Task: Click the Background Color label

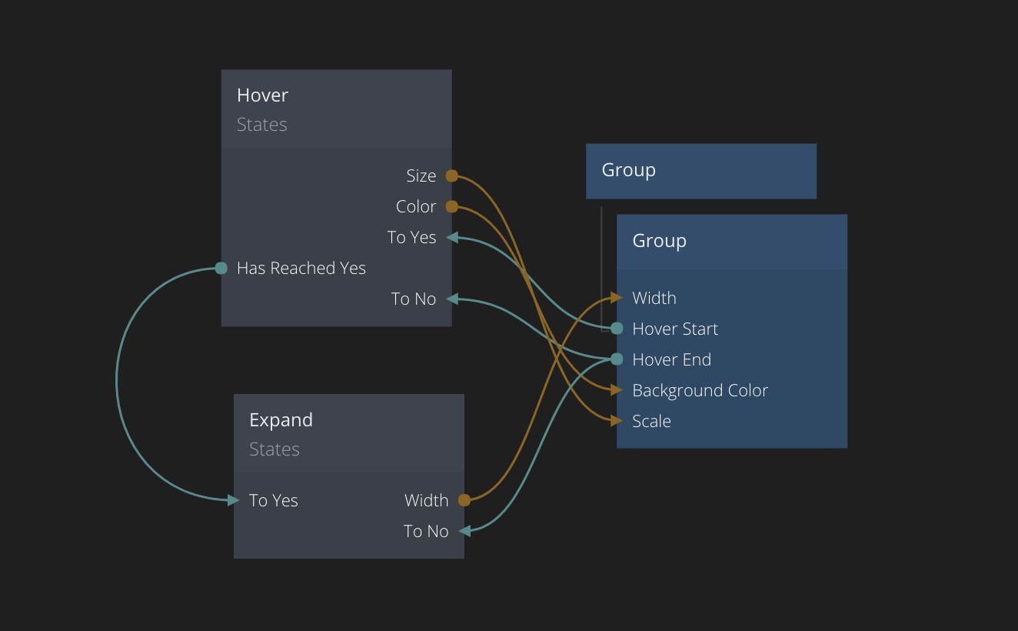Action: (700, 391)
